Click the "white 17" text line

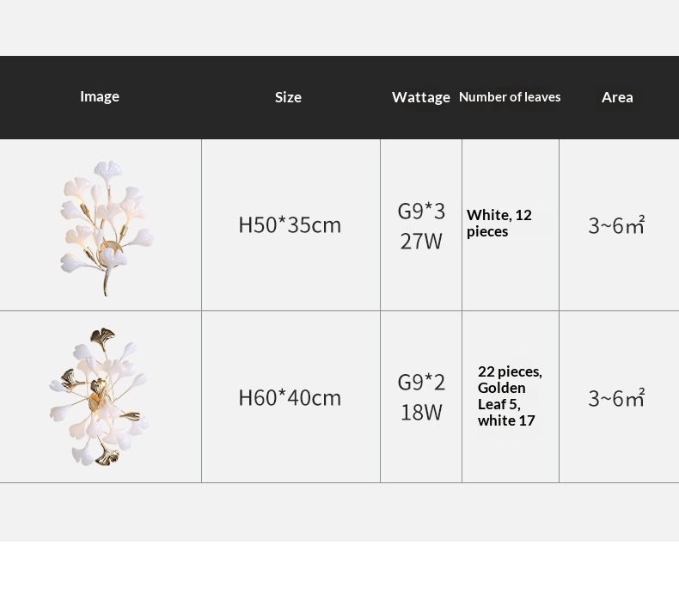(507, 420)
